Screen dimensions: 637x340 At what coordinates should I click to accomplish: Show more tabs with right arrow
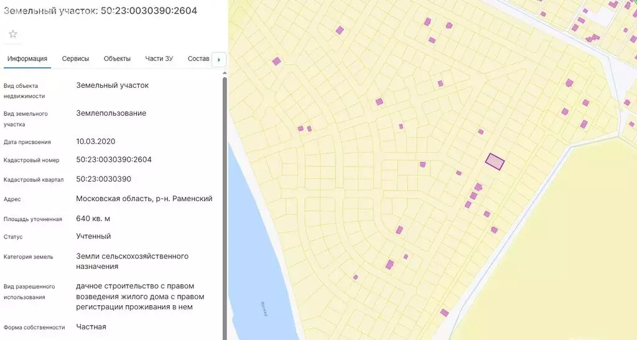click(x=219, y=60)
